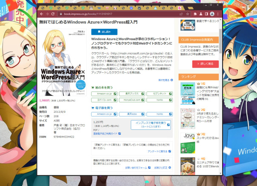Click the scrollbar down arrow
Viewport: 257px width, 186px height.
click(220, 173)
